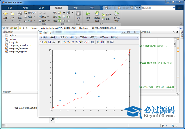Select the pan hand tool in Figure 1
Image resolution: width=185 pixels, height=129 pixels.
pos(73,42)
